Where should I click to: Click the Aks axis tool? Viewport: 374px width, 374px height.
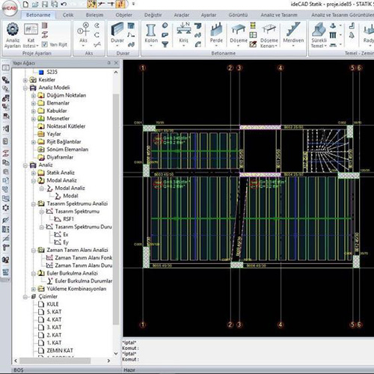[x=83, y=34]
